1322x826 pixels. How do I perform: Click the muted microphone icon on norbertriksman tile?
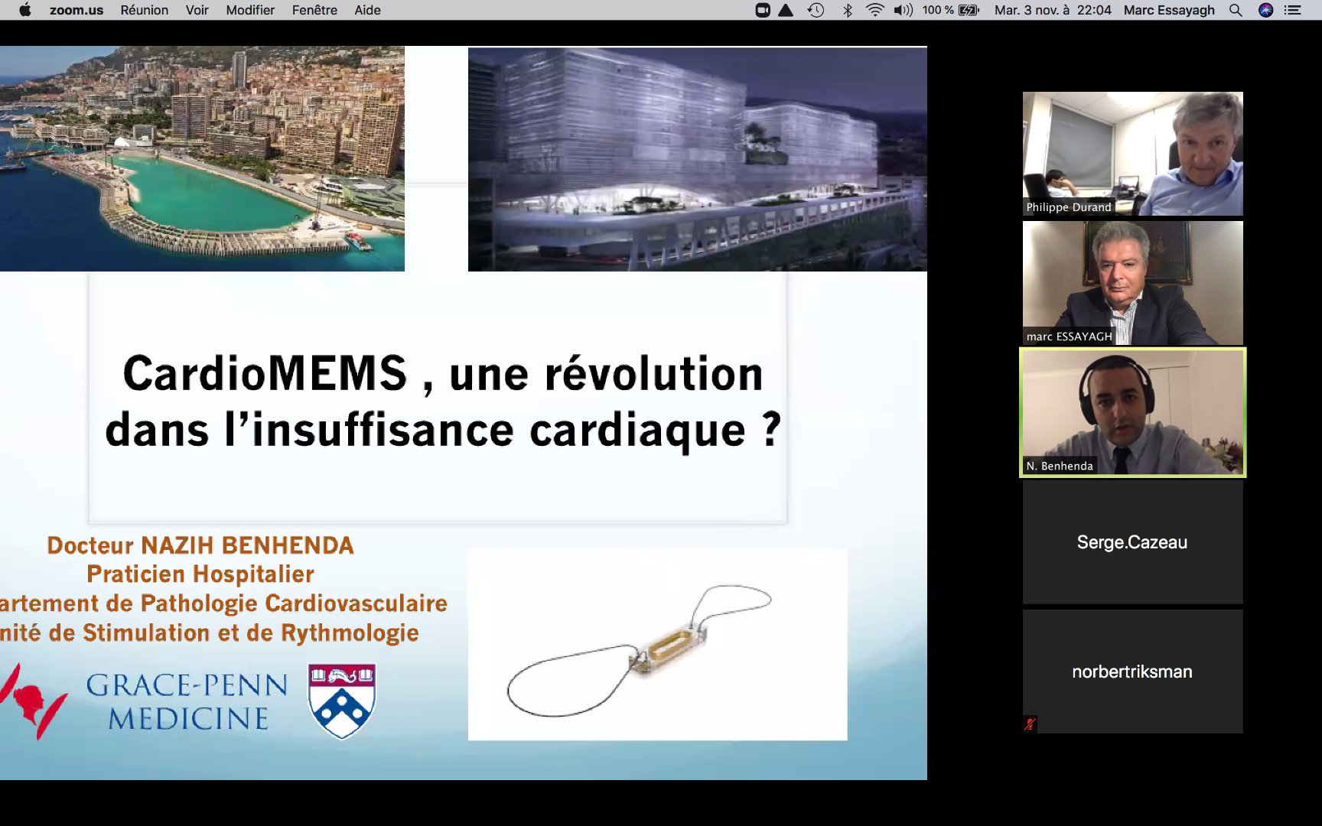click(1030, 724)
